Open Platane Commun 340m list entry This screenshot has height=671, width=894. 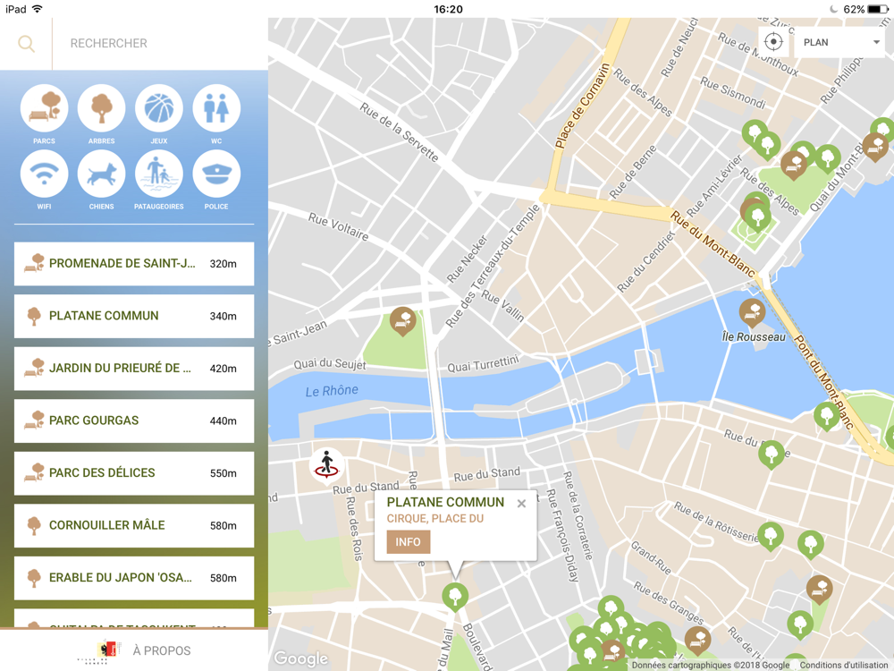click(x=134, y=316)
